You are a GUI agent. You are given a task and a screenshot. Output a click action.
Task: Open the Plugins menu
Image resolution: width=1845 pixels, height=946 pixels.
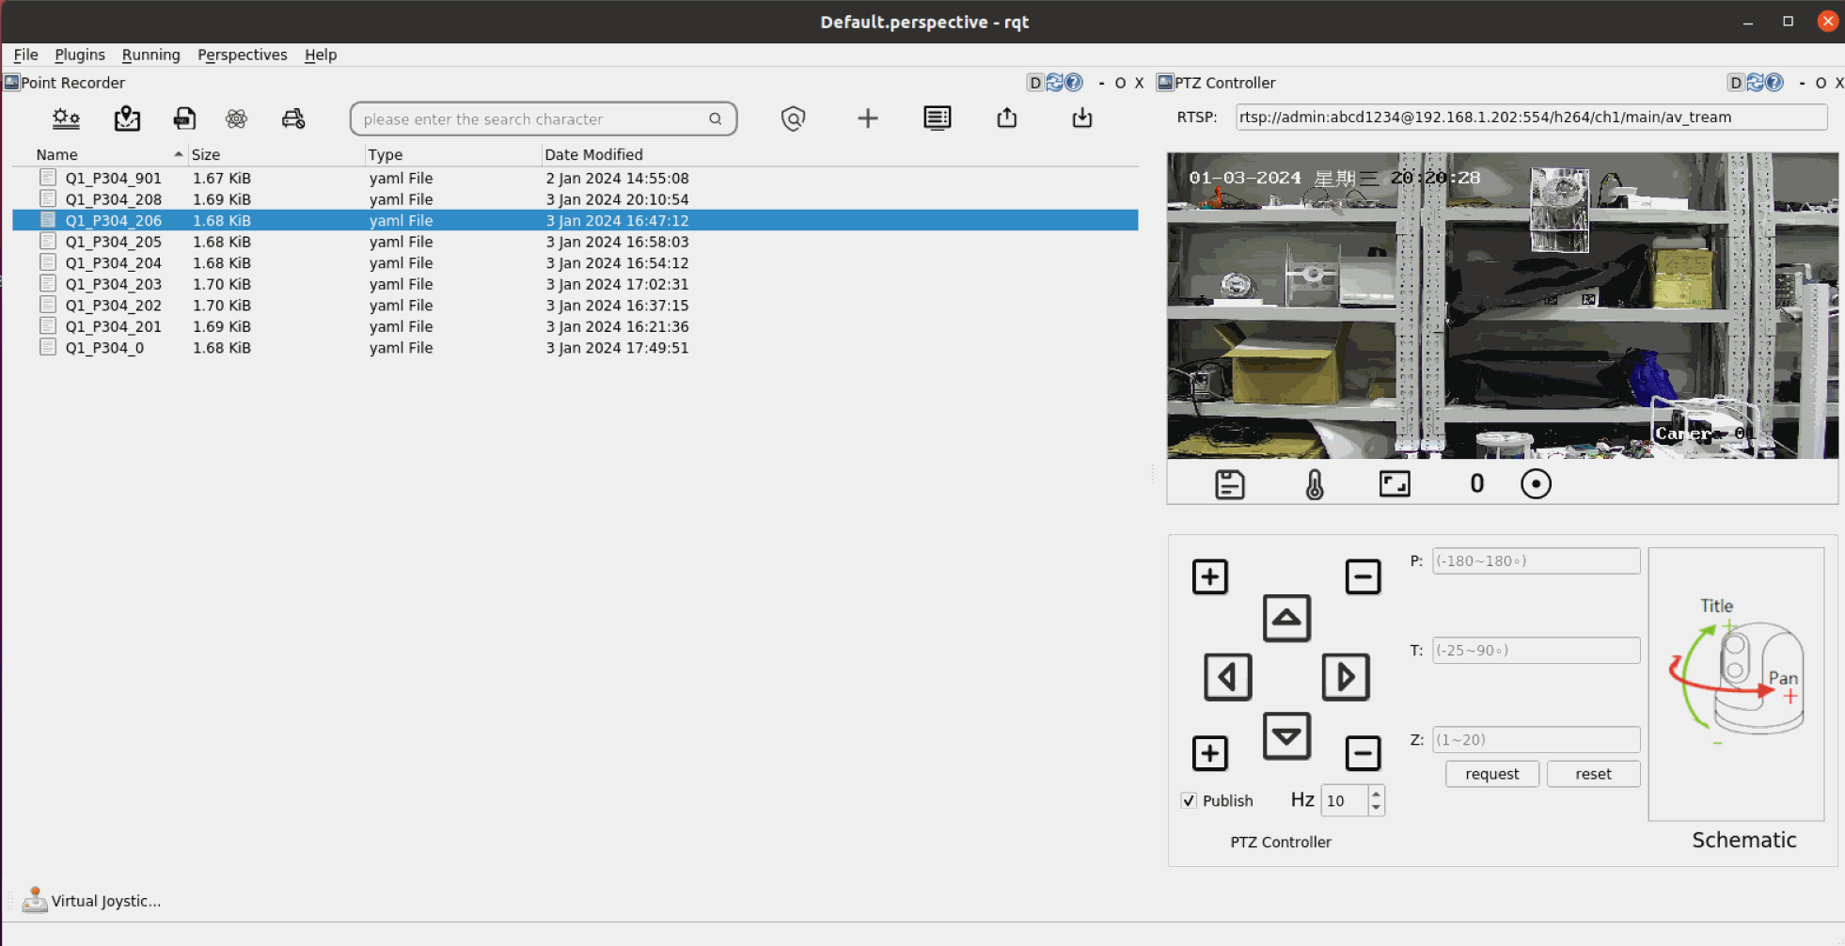(80, 55)
